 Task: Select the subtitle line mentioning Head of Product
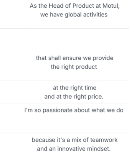(75, 6)
